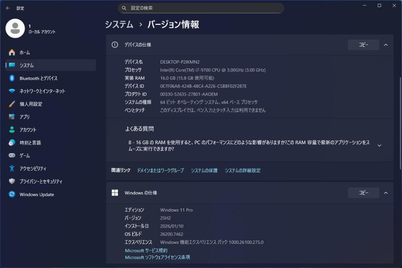Click the ゲーム controller icon
The height and width of the screenshot is (268, 402).
(12, 155)
